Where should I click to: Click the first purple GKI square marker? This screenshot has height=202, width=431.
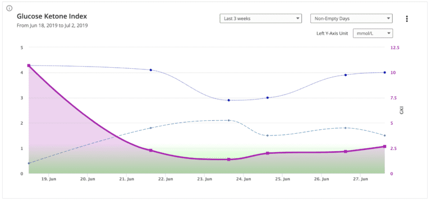pos(29,65)
